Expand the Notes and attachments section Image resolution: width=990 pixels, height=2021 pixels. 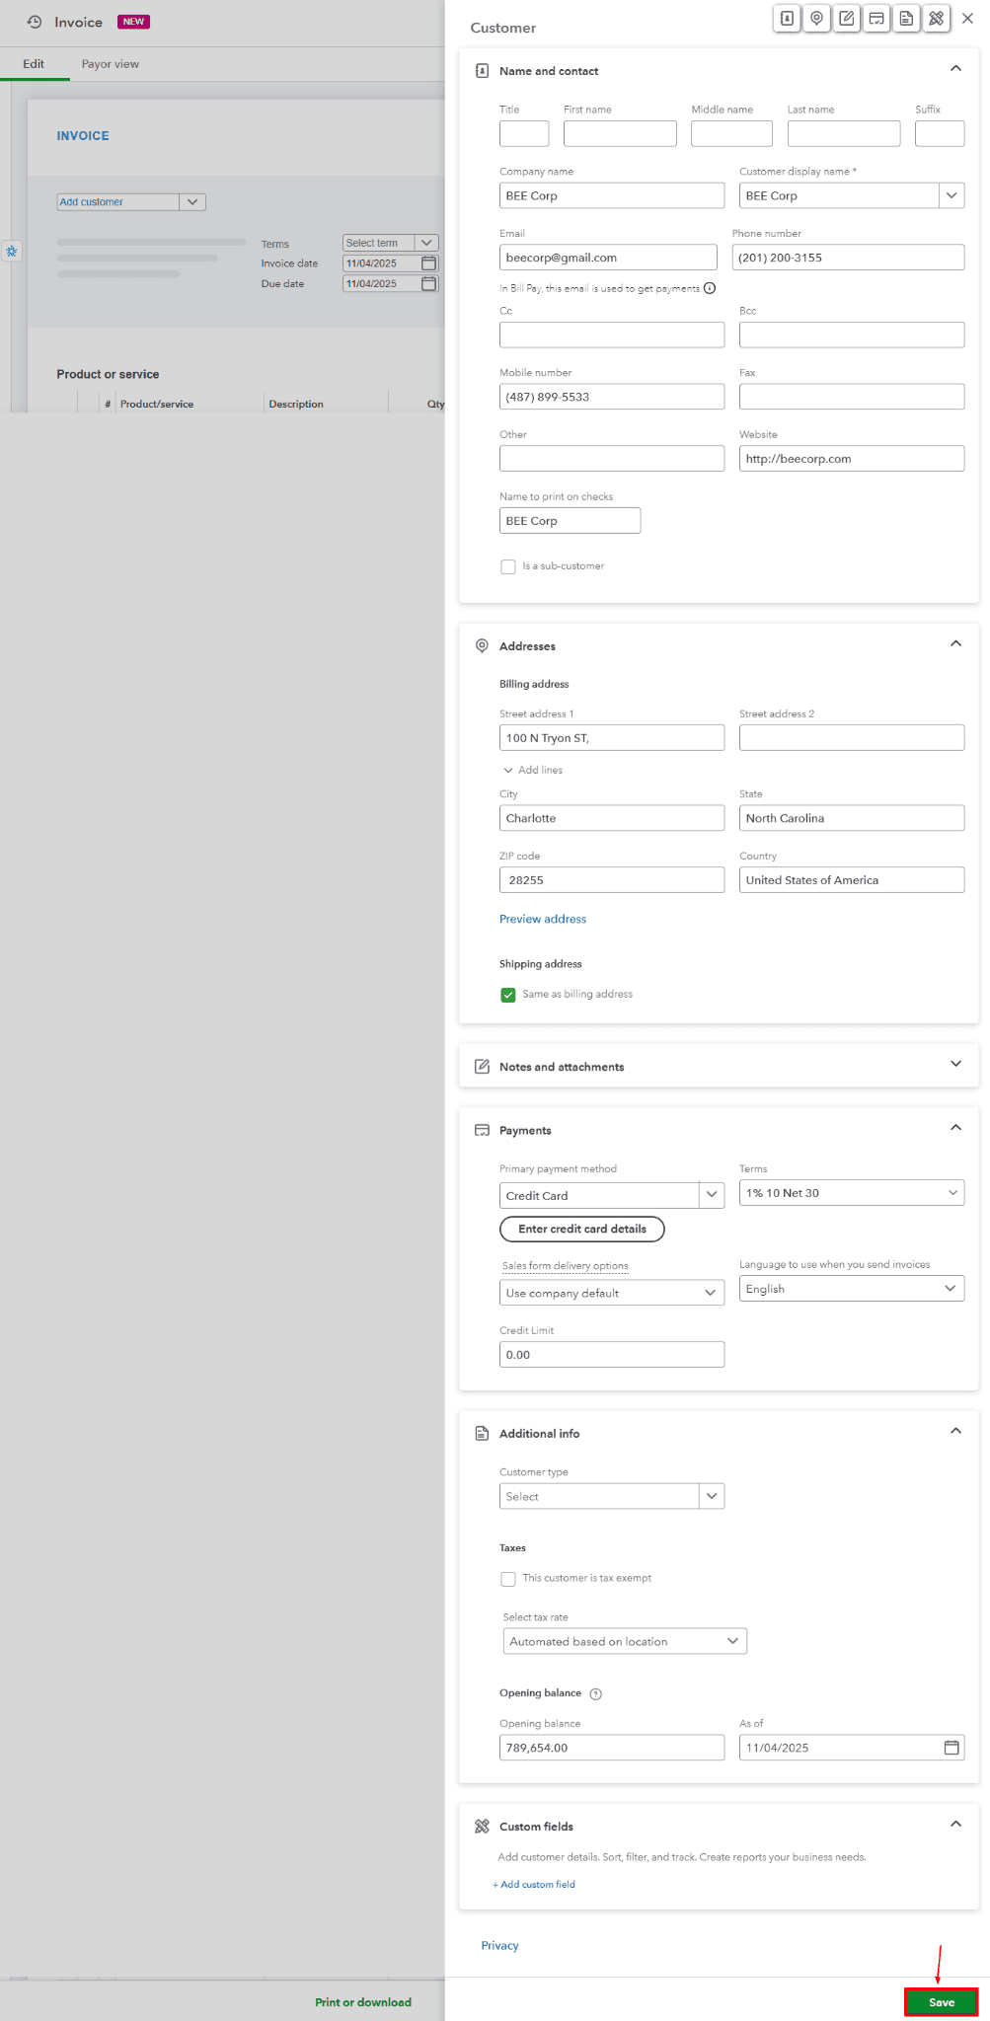[955, 1064]
